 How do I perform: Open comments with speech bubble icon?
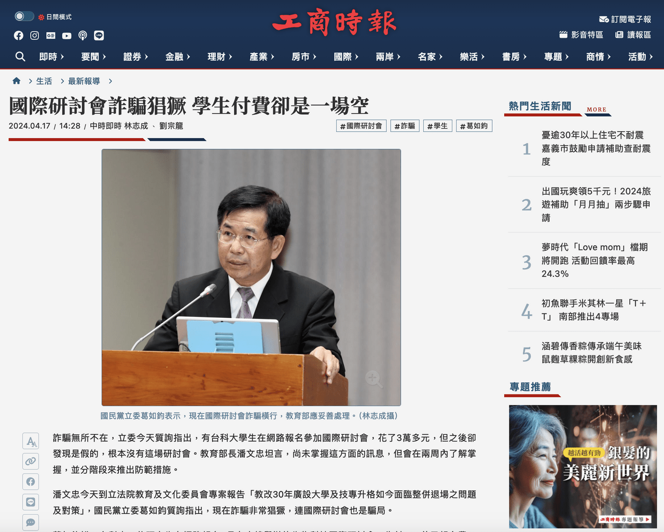(x=31, y=522)
